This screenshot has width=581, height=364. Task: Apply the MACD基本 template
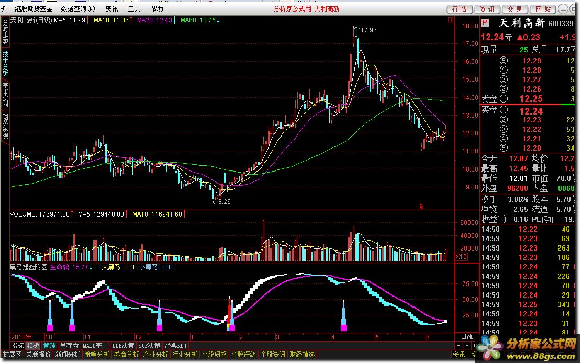point(95,346)
